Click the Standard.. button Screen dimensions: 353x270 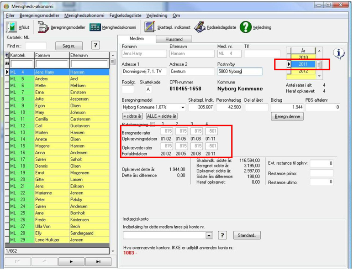click(x=247, y=235)
